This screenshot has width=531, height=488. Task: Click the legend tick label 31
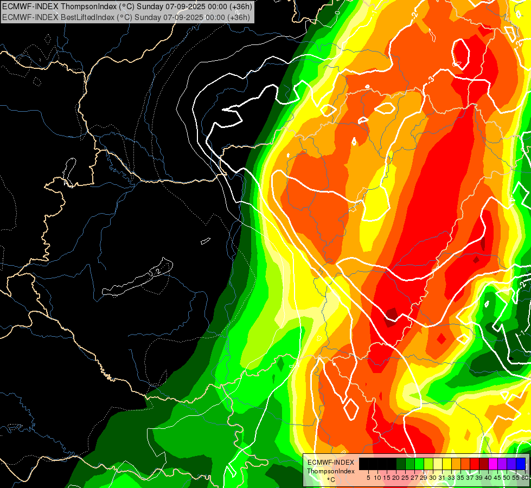click(442, 478)
